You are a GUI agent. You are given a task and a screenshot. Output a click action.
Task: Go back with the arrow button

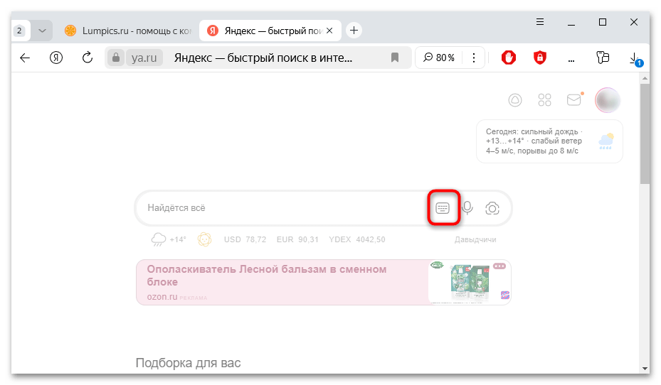click(25, 58)
